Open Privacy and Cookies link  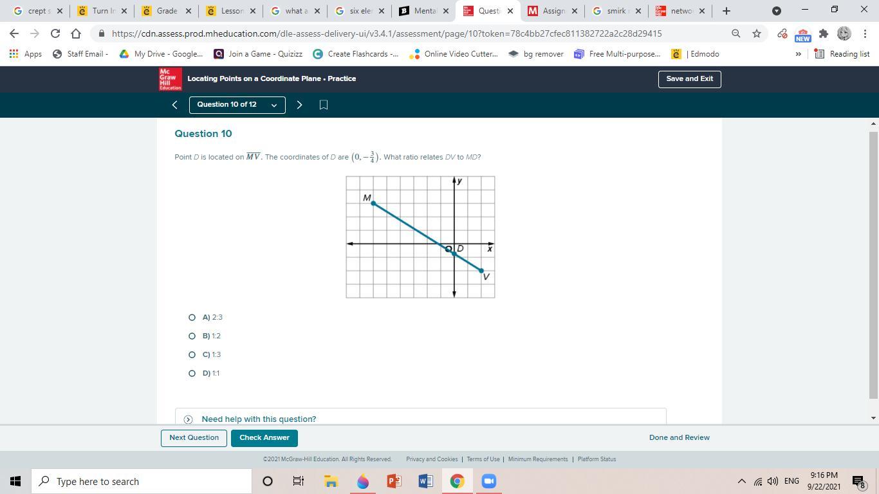pos(432,459)
